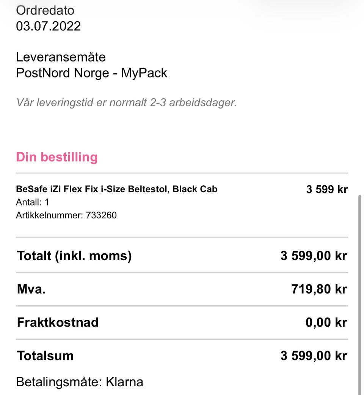This screenshot has width=364, height=395.
Task: Select the PostNord Norge - MyPack text
Action: (91, 73)
